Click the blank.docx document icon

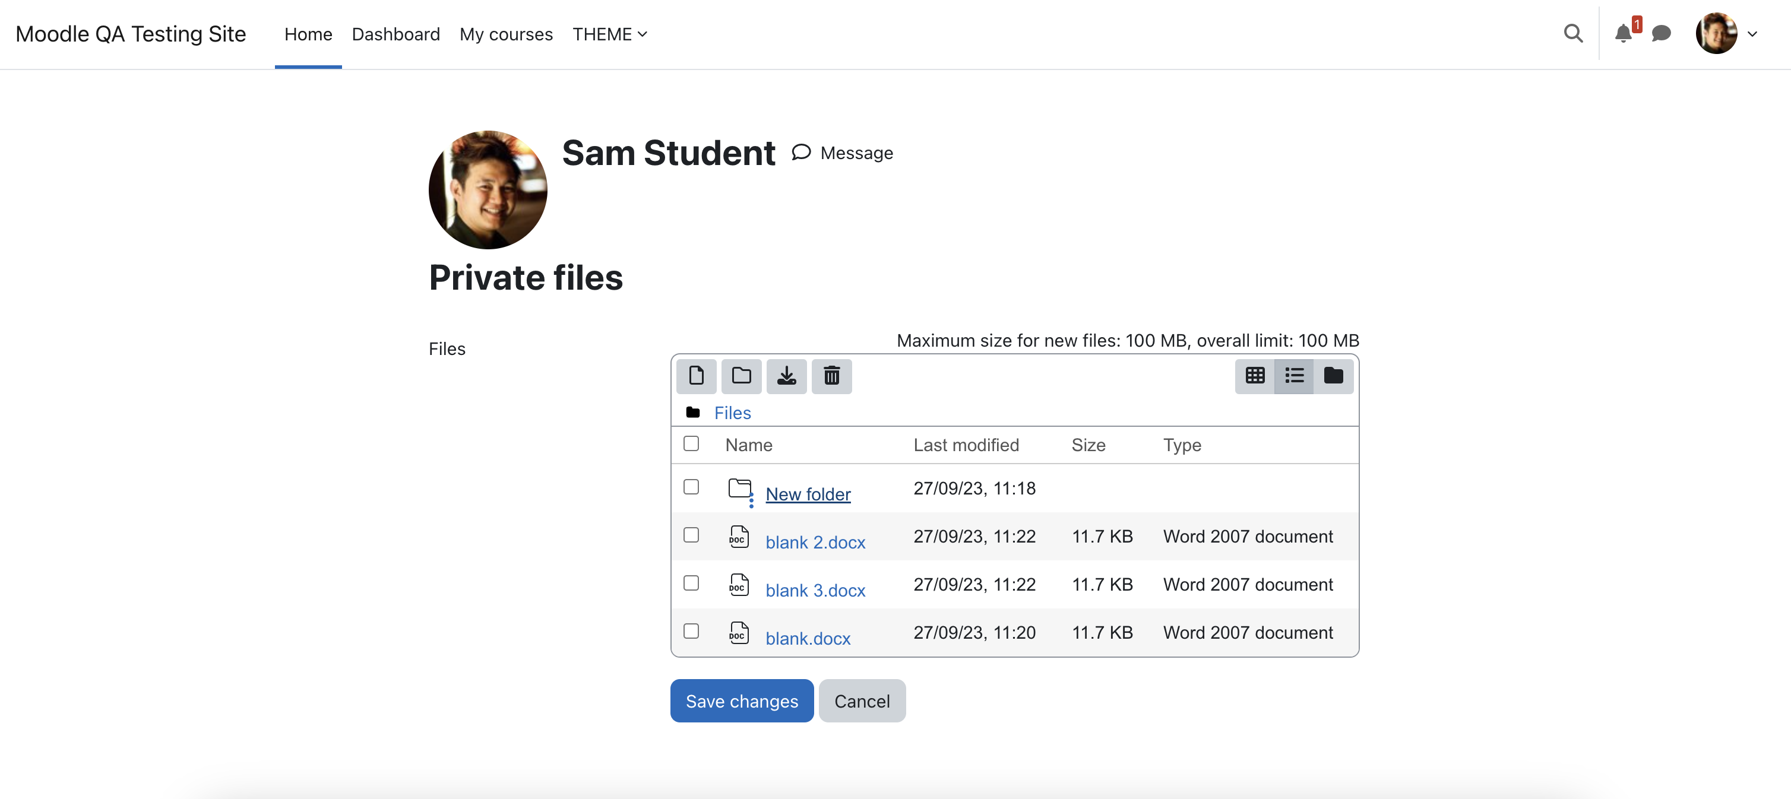tap(739, 633)
